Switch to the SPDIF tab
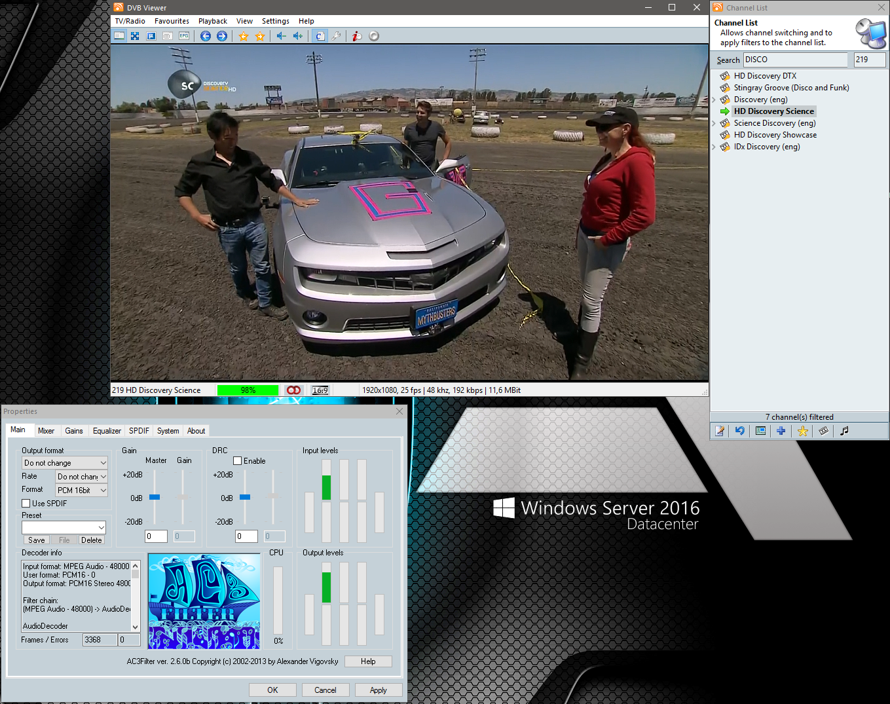The height and width of the screenshot is (704, 890). pos(139,431)
